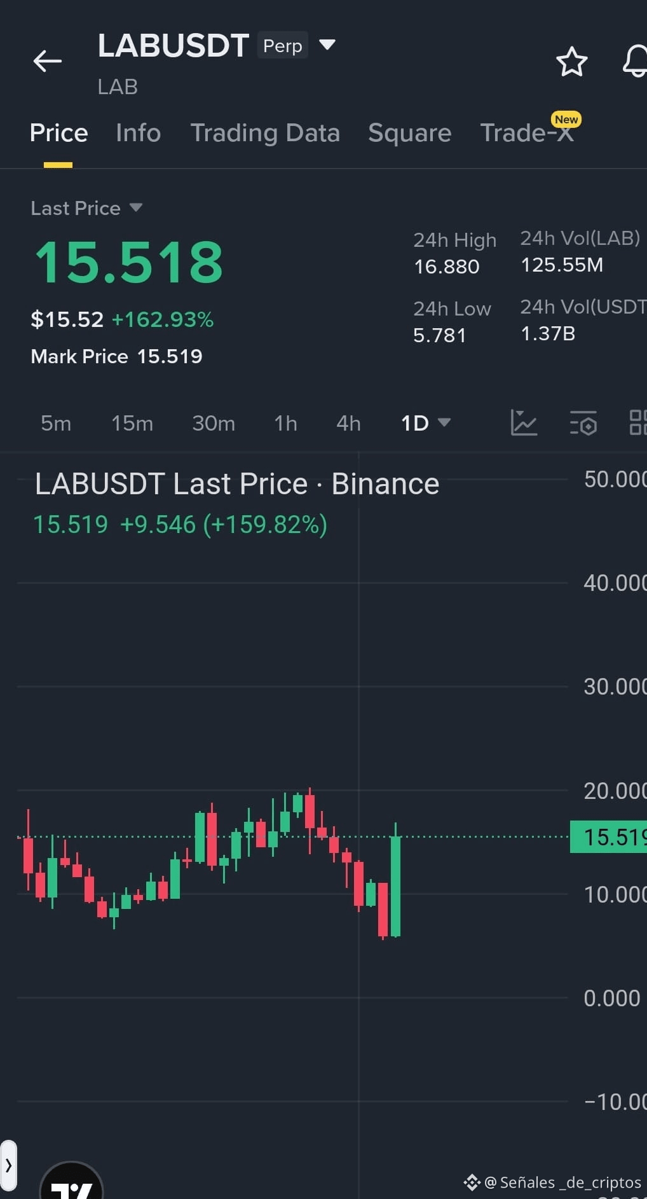Tap the +162.93% change value

click(x=163, y=319)
